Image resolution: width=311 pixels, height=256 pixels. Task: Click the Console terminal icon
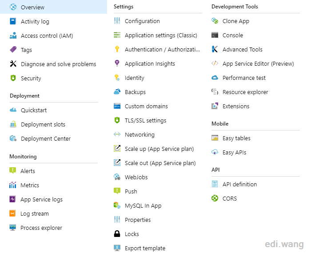coord(215,35)
